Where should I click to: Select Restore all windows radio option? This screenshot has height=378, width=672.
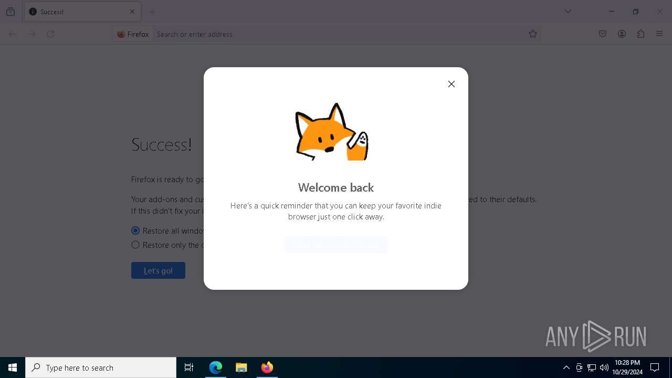tap(135, 230)
